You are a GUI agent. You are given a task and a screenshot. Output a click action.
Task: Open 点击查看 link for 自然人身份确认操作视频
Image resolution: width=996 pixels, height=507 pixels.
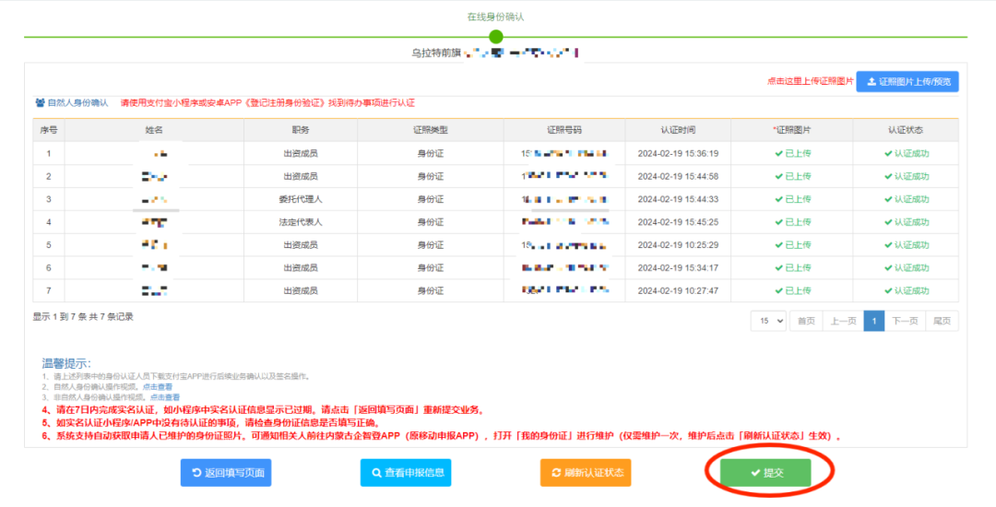(157, 386)
